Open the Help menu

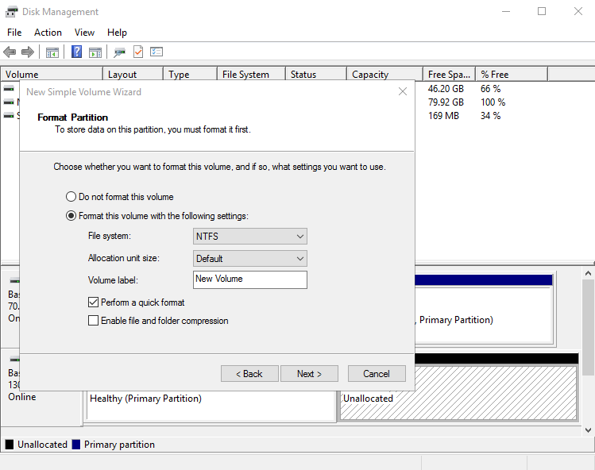[x=117, y=33]
